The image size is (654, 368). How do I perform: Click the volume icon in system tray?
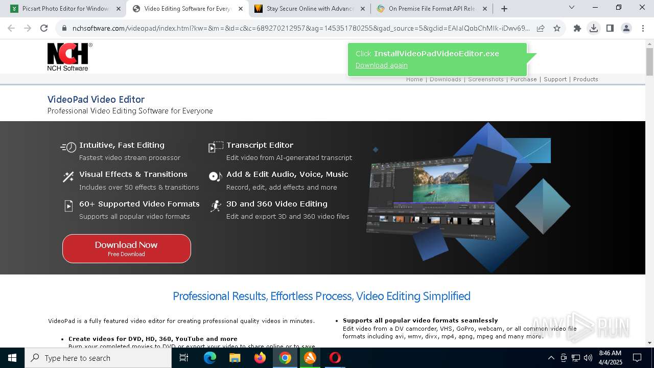coord(588,358)
